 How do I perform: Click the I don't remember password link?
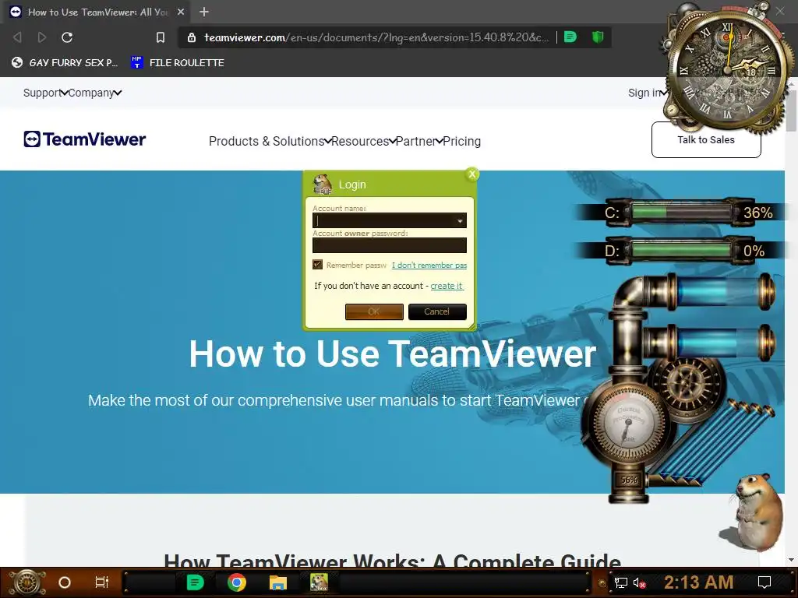[x=429, y=265]
